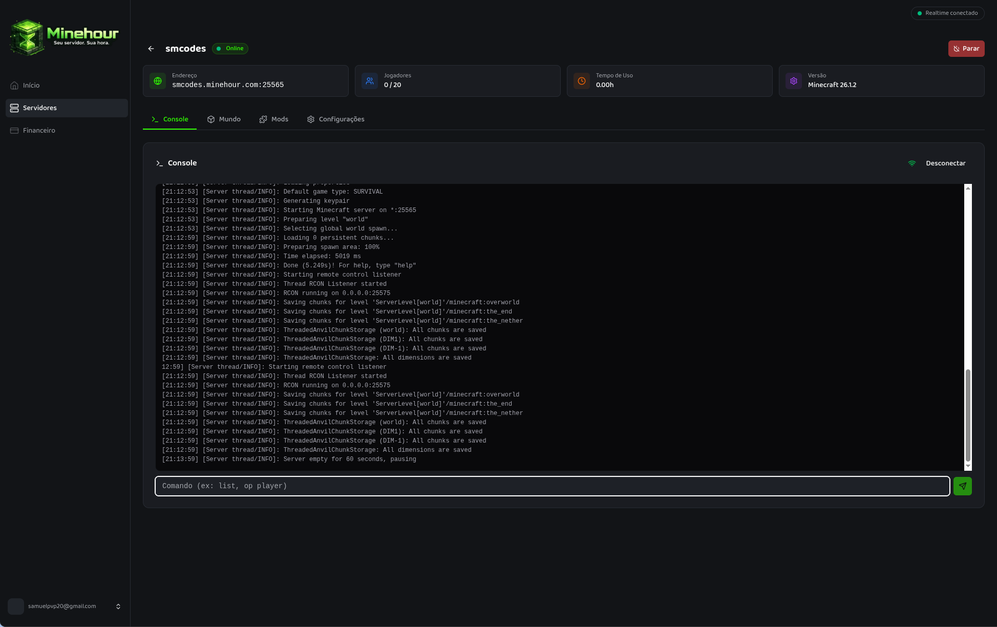Open samuelpvp20@gmail.com account selector
This screenshot has height=627, width=997.
(x=65, y=607)
